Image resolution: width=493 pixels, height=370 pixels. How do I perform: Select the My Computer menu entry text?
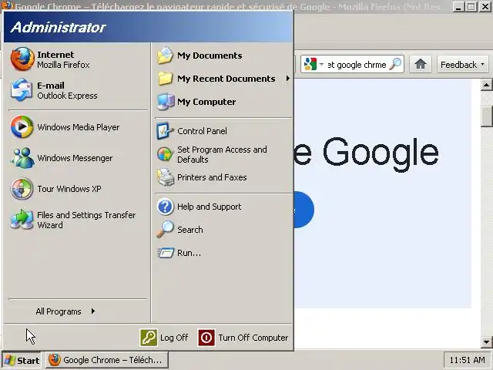[206, 102]
